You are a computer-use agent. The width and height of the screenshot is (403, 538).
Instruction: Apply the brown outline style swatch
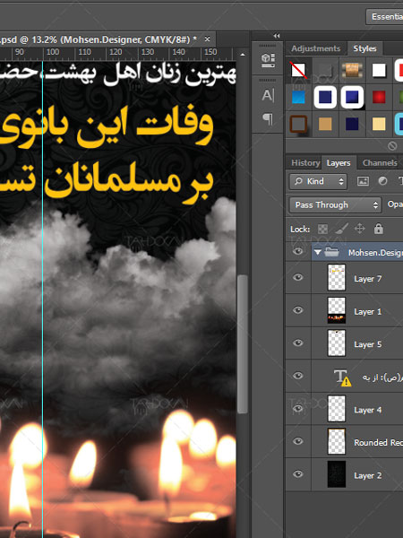point(298,124)
